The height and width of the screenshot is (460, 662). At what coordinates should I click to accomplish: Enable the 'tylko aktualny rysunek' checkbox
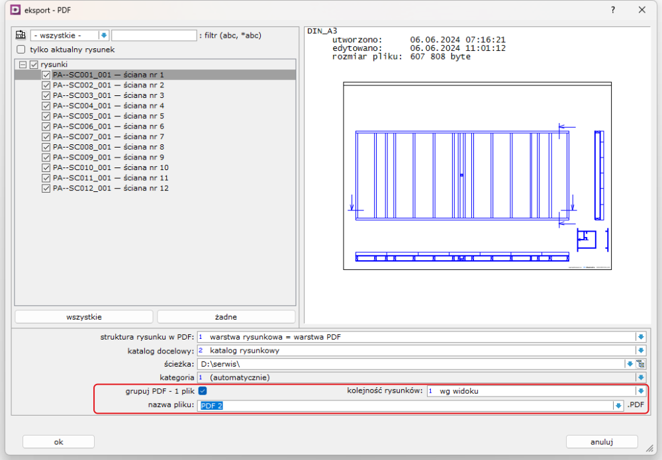click(21, 50)
